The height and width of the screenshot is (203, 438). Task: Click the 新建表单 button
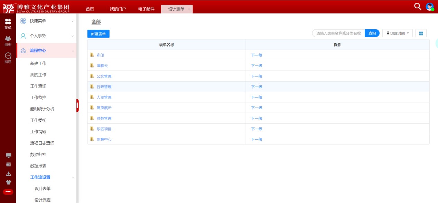[99, 34]
